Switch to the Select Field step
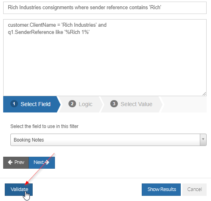The image size is (211, 201). pyautogui.click(x=31, y=104)
